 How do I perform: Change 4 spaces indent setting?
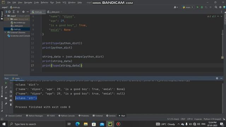click(x=198, y=119)
